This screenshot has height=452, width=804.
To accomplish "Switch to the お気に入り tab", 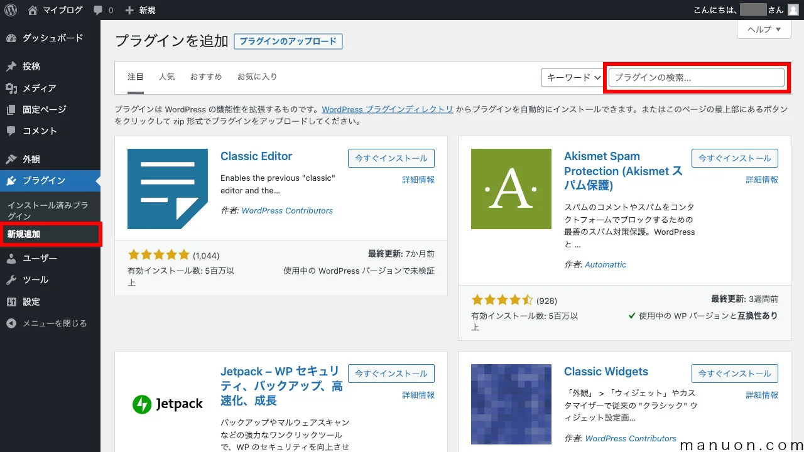I will pos(257,77).
